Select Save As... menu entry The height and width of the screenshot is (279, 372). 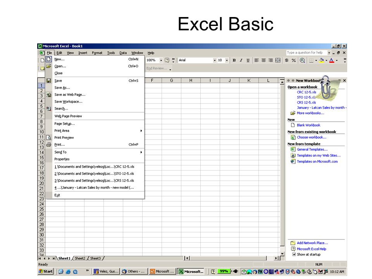95,88
